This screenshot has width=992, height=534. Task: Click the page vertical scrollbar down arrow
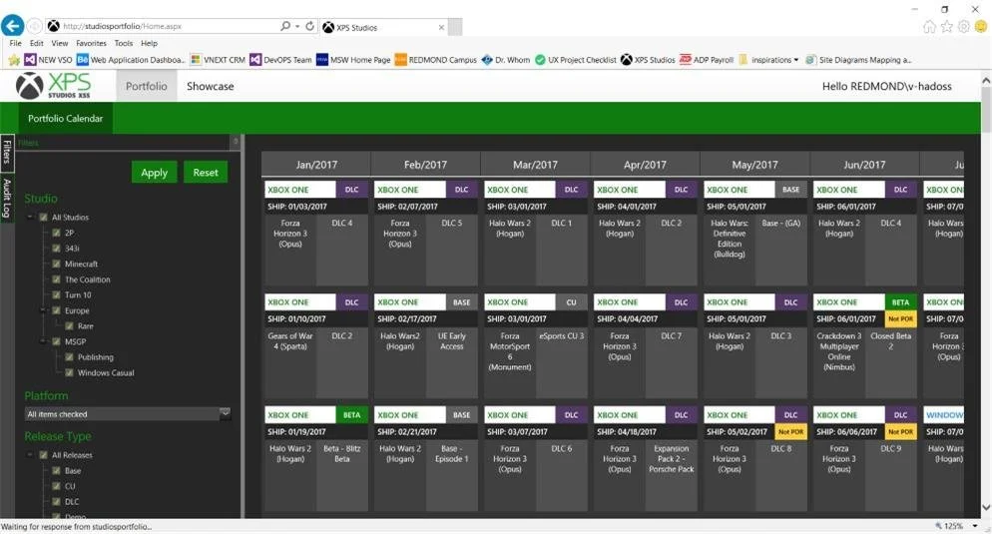986,507
